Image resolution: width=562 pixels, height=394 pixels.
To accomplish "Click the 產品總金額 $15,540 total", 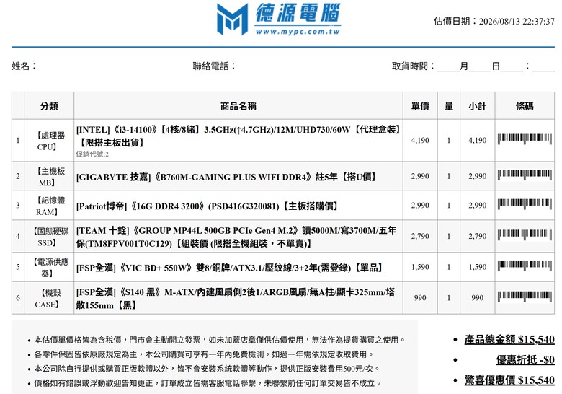I will 509,339.
